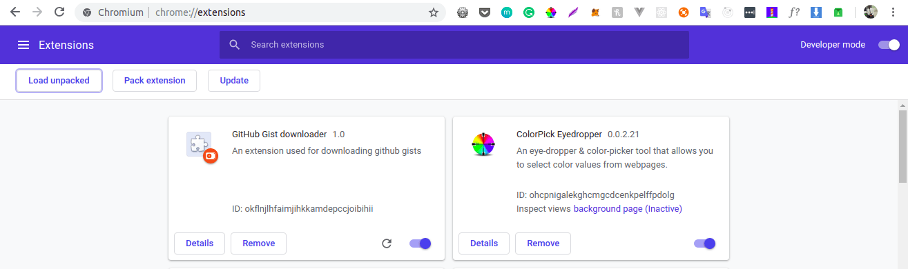
Task: Click Load unpacked
Action: pyautogui.click(x=59, y=81)
